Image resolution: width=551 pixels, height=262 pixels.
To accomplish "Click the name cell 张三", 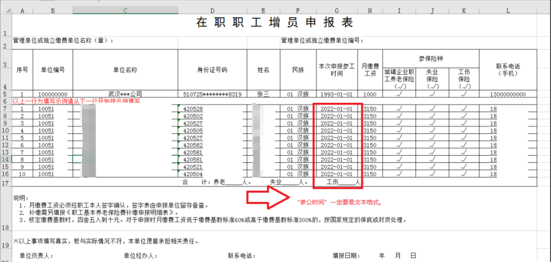I will (263, 94).
